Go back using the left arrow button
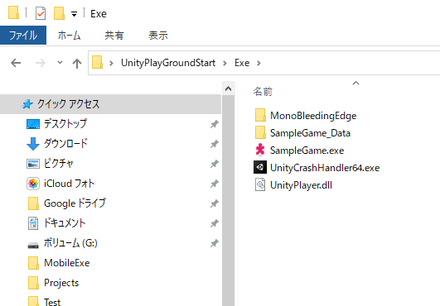This screenshot has height=306, width=440. click(x=16, y=63)
